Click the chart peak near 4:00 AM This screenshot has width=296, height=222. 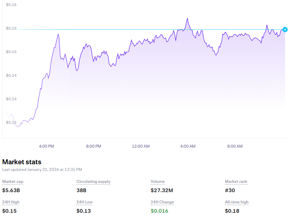[x=188, y=18]
